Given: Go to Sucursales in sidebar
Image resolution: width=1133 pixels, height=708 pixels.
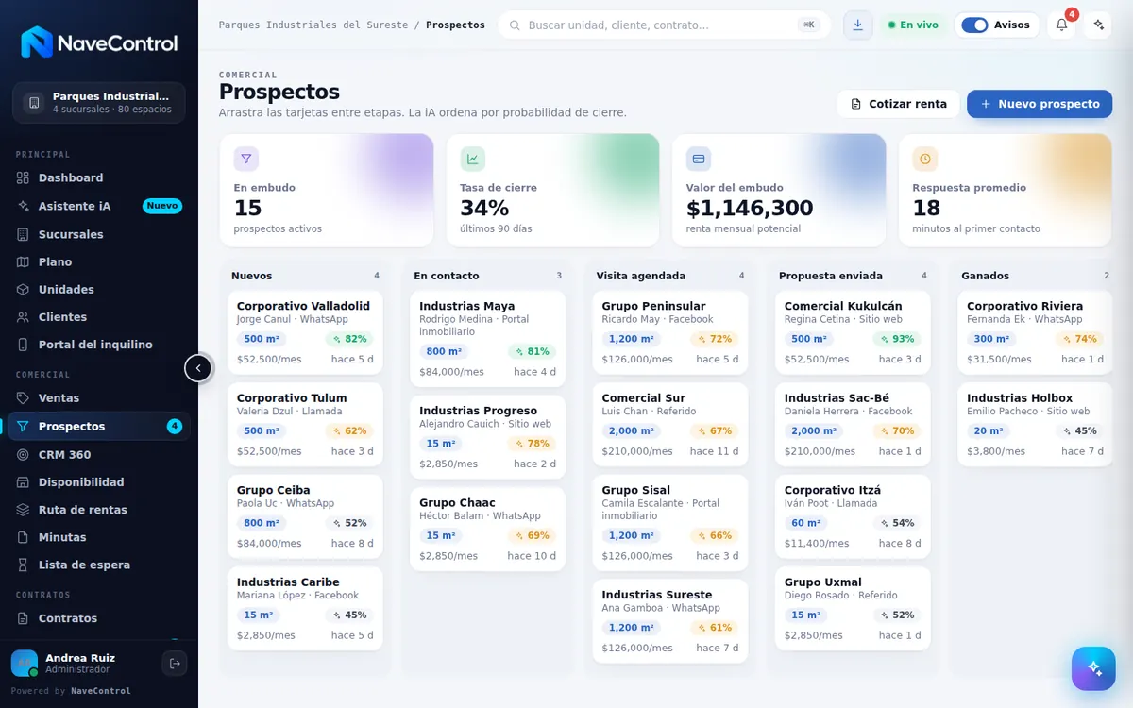Looking at the screenshot, I should pos(99,234).
